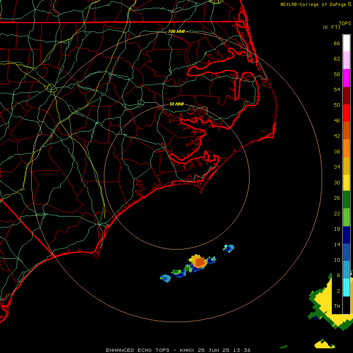Select the dark red legend swatch

346,96
